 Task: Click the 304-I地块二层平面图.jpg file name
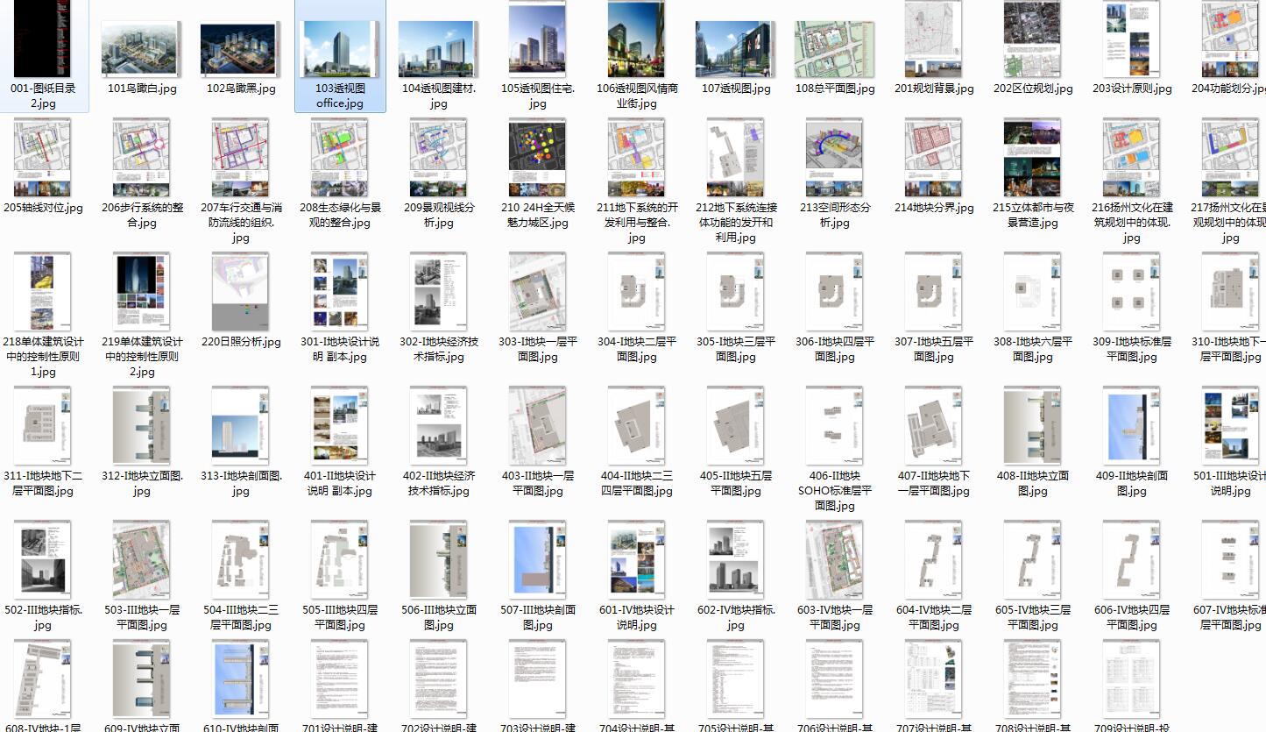(x=637, y=349)
